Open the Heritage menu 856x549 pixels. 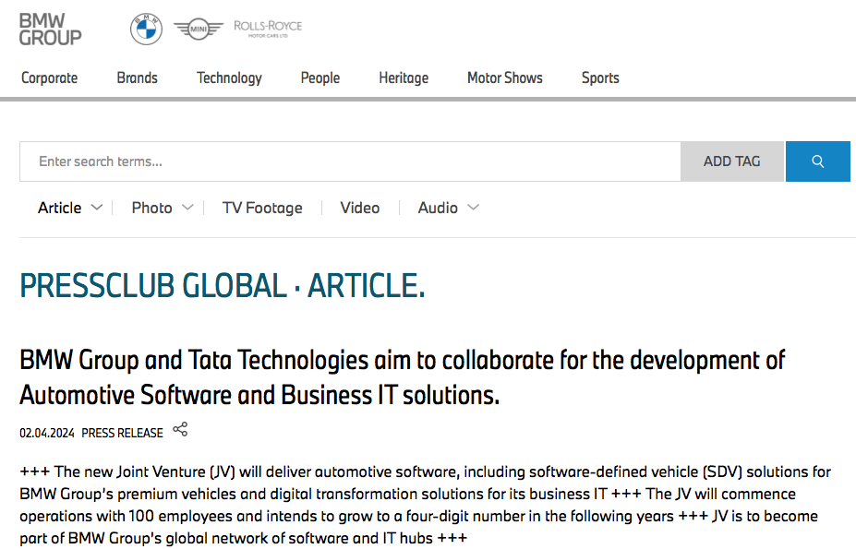404,78
